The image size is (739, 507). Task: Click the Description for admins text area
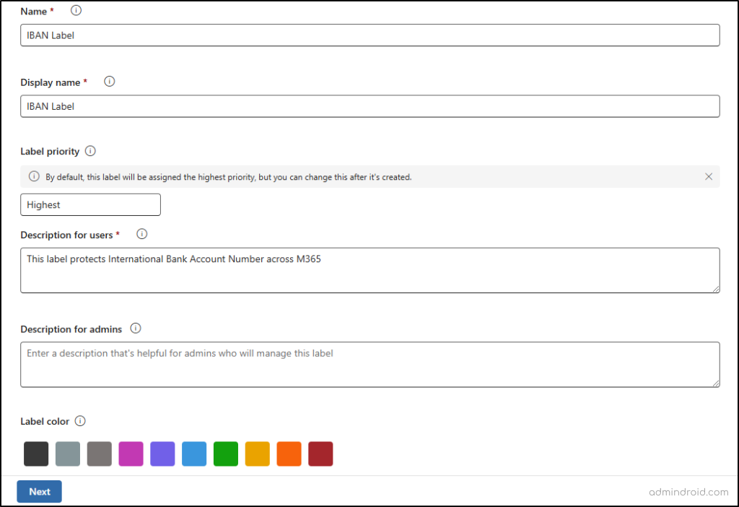pyautogui.click(x=369, y=364)
